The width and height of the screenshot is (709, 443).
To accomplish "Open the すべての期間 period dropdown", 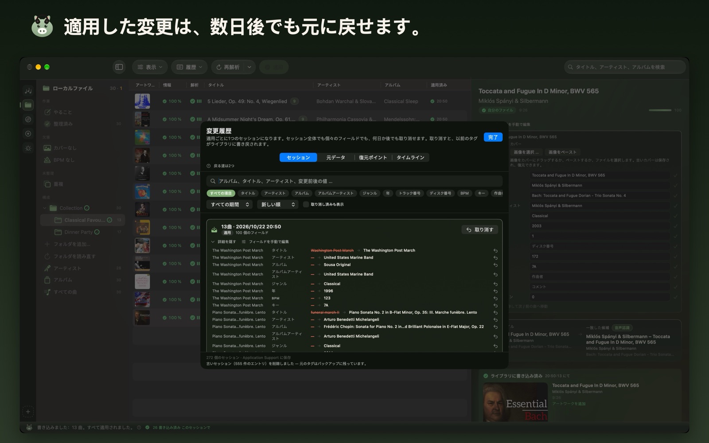I will [230, 204].
